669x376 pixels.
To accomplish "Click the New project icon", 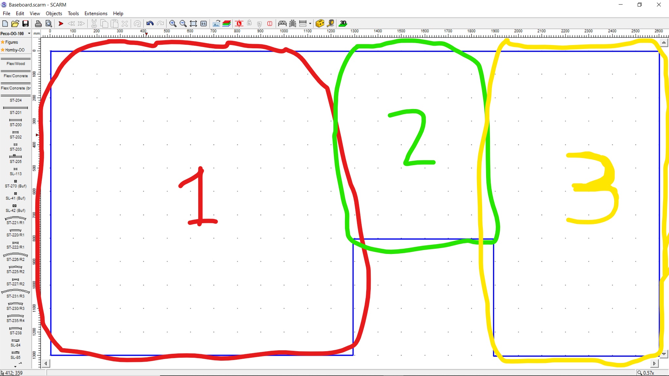I will click(x=5, y=23).
